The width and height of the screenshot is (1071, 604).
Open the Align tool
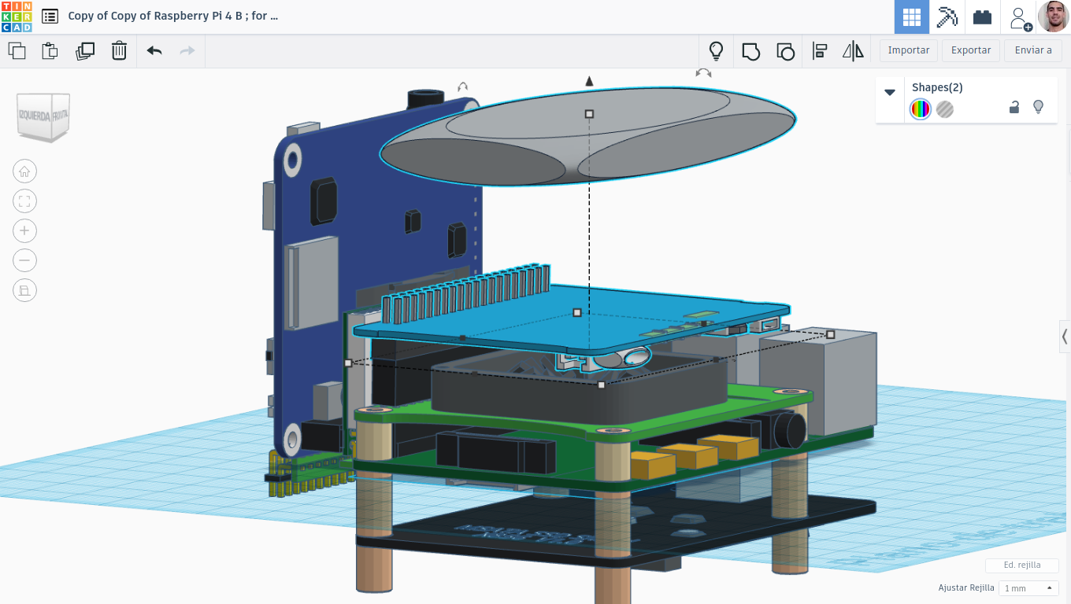tap(820, 51)
